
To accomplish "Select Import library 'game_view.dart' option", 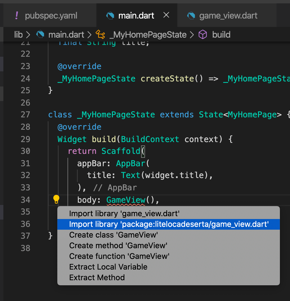I will coord(124,214).
